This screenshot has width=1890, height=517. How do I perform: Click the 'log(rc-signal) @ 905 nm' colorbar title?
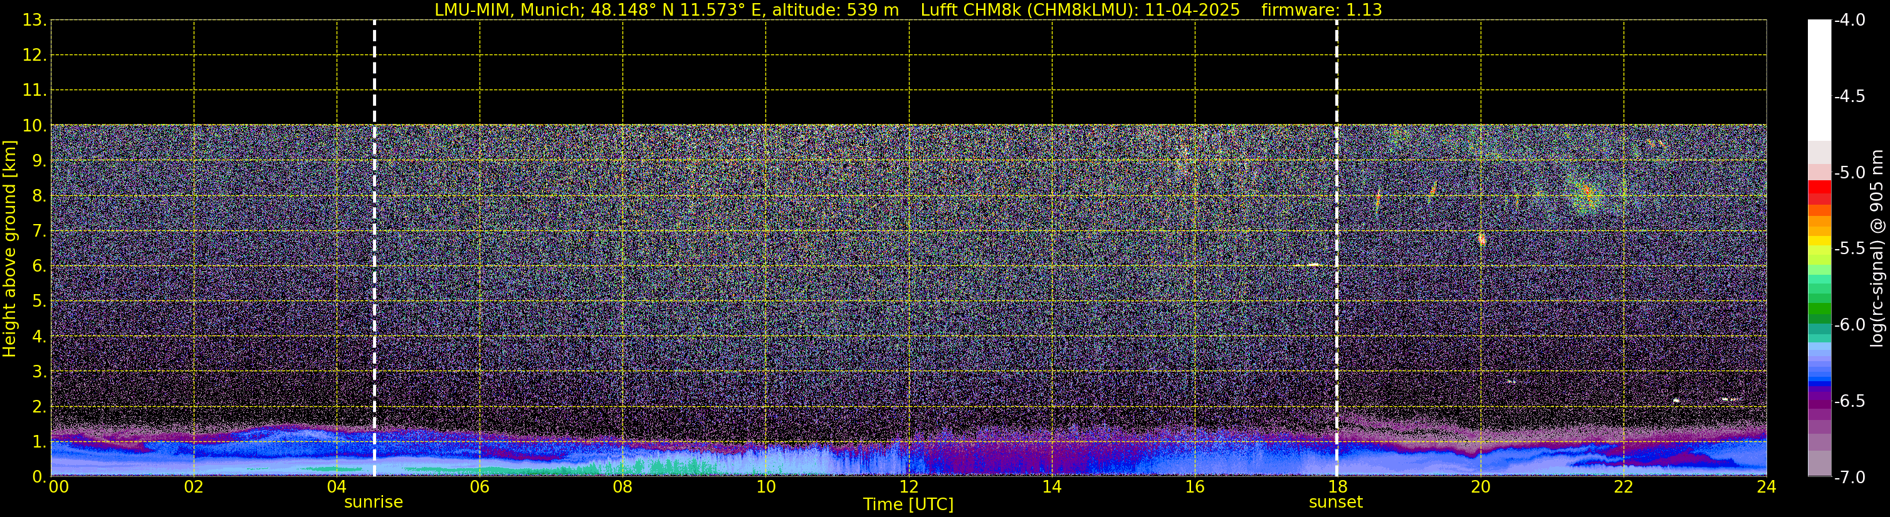pos(1877,248)
